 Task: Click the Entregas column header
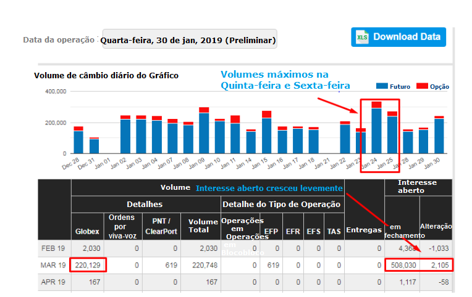(x=363, y=229)
